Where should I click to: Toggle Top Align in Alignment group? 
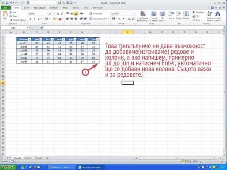point(68,14)
